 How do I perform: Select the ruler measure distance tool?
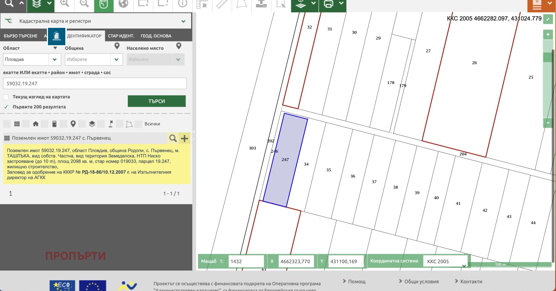pos(222,4)
